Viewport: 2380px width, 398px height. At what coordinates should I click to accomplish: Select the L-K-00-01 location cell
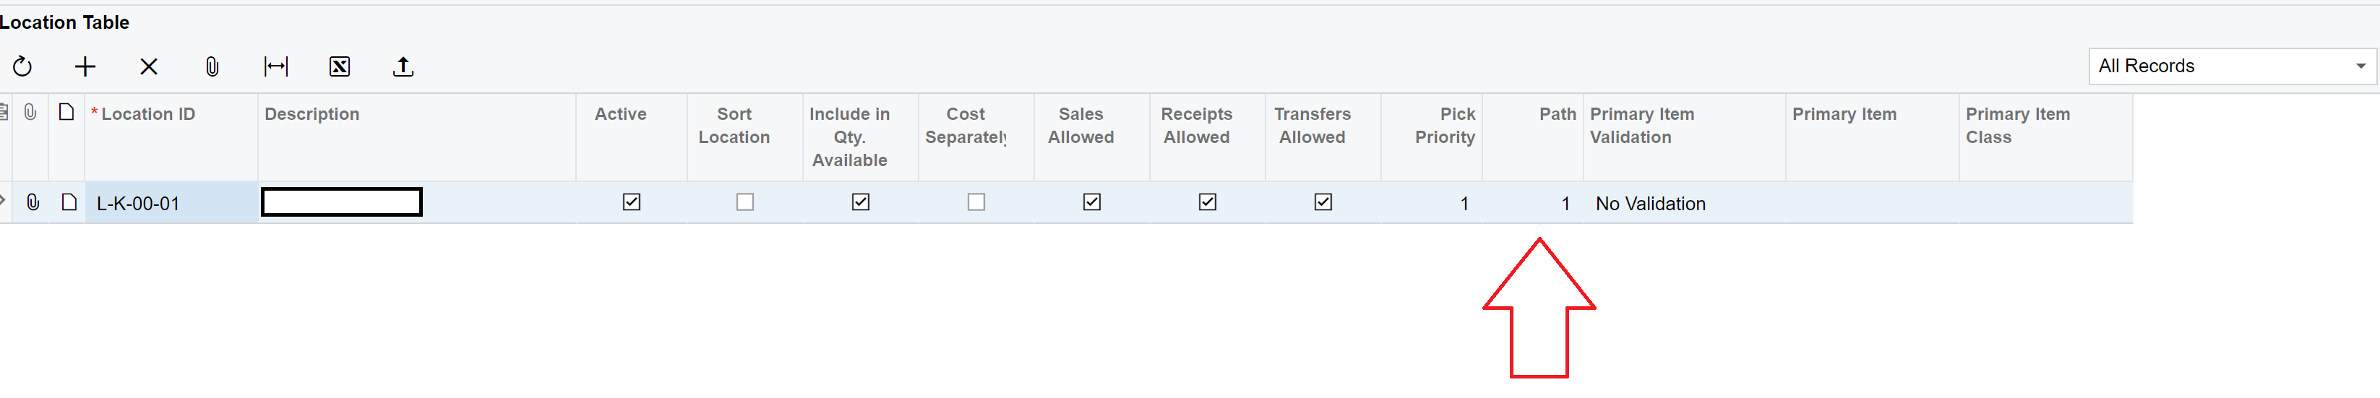tap(171, 203)
